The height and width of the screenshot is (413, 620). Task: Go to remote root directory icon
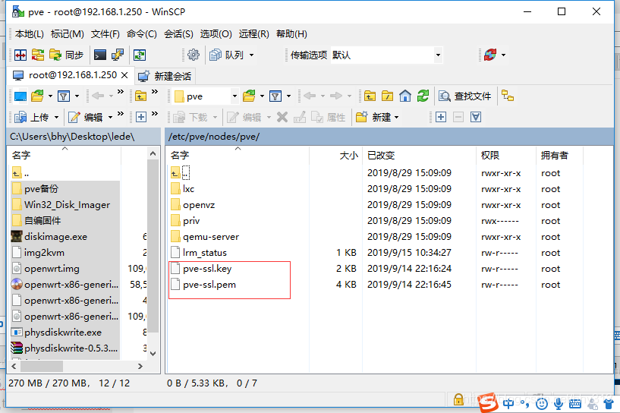[x=388, y=96]
